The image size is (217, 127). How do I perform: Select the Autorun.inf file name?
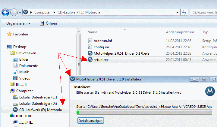(x=103, y=41)
